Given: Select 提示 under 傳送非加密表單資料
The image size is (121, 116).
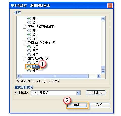Looking at the screenshot, I should [x=29, y=39].
